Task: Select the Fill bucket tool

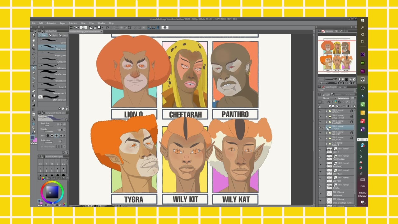Action: 34,100
